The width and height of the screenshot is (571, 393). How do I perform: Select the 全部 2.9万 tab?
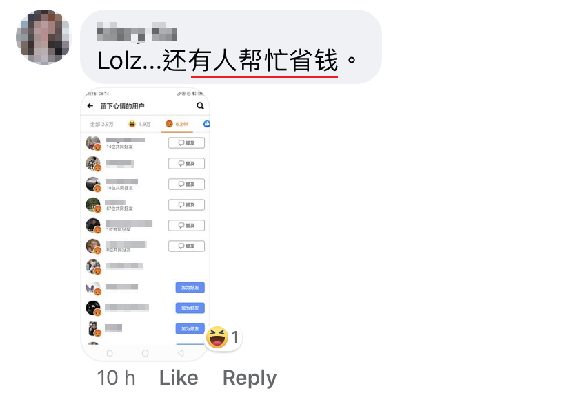(102, 125)
